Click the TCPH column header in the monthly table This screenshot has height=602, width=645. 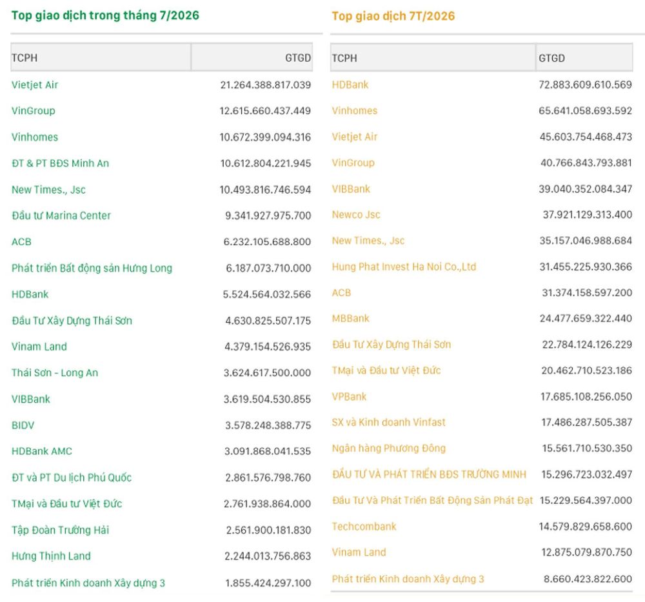coord(101,57)
